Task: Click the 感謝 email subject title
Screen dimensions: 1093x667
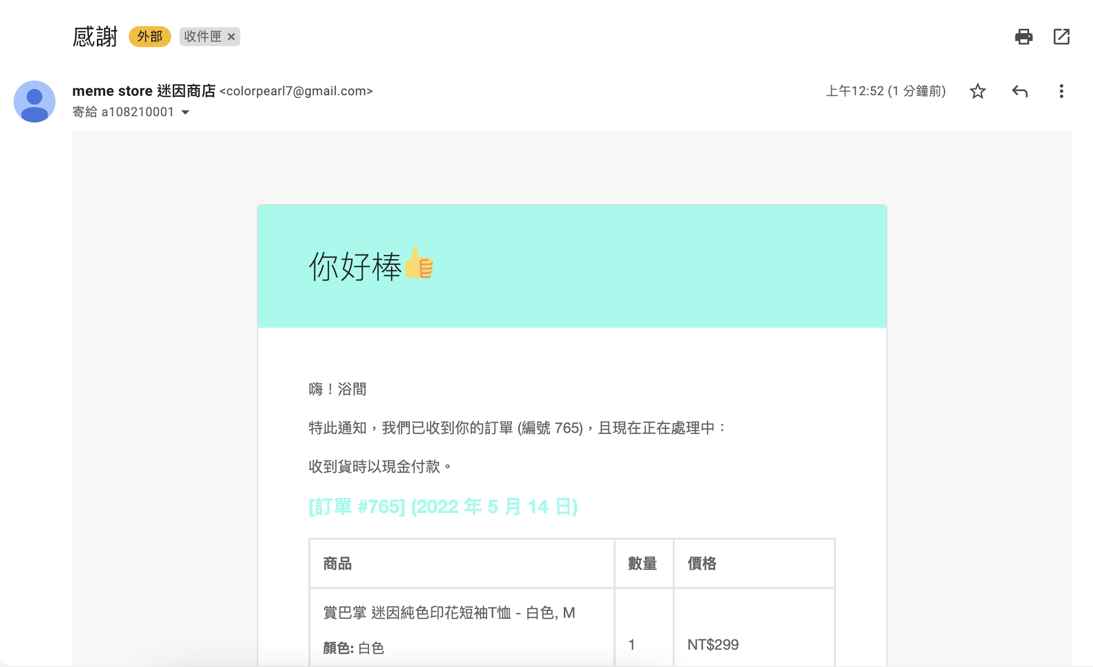Action: tap(95, 37)
